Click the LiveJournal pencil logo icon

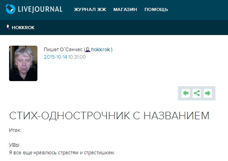click(x=11, y=9)
